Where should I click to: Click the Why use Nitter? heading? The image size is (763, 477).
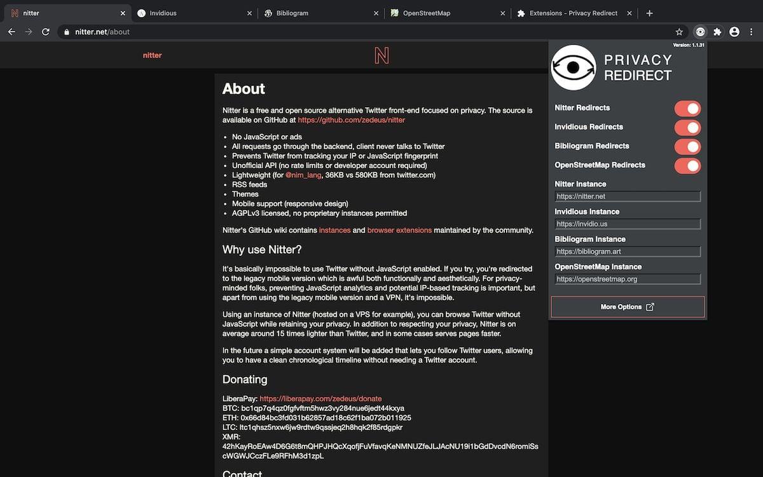coord(262,249)
